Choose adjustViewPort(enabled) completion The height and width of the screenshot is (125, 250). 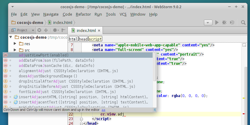(x=78, y=55)
